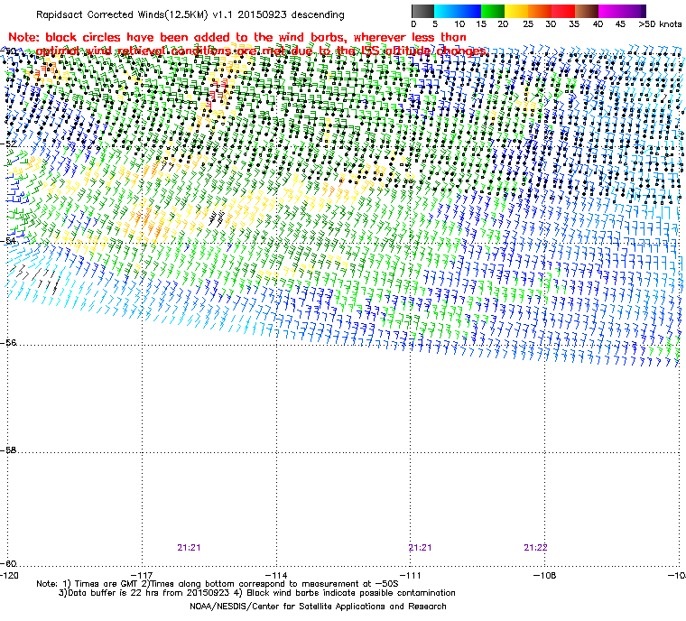The image size is (686, 621).
Task: Click the '-60' latitude axis label
Action: pyautogui.click(x=10, y=563)
